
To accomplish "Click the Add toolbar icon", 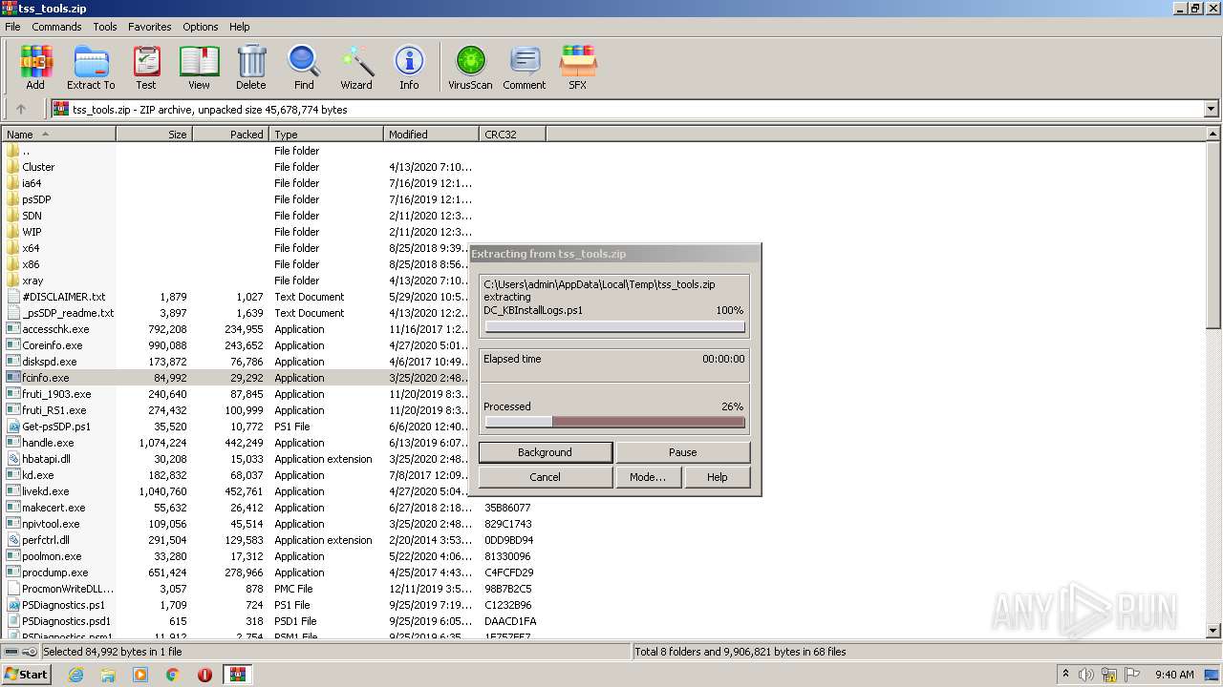I will pyautogui.click(x=35, y=68).
